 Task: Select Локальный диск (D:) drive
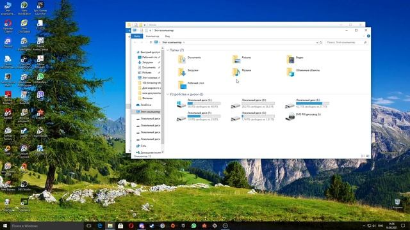(x=252, y=103)
